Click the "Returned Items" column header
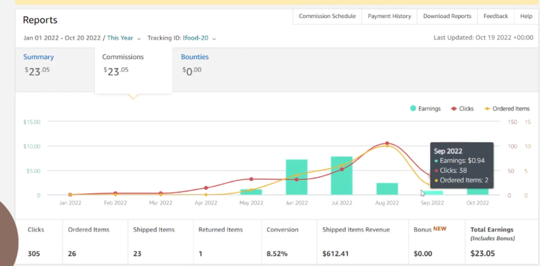This screenshot has height=266, width=540. [220, 230]
